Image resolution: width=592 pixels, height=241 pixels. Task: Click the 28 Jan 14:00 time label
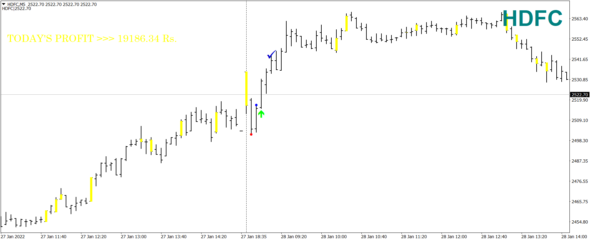coord(574,237)
